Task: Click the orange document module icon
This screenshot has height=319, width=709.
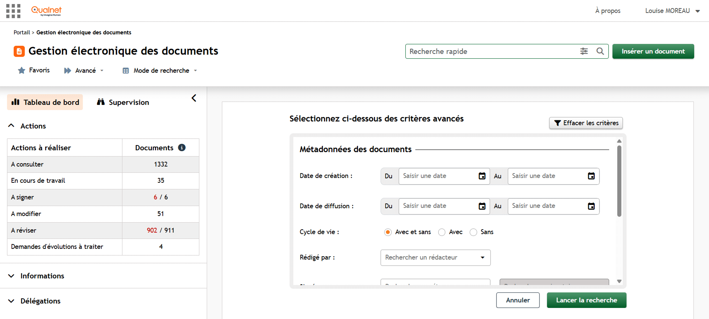Action: [19, 51]
